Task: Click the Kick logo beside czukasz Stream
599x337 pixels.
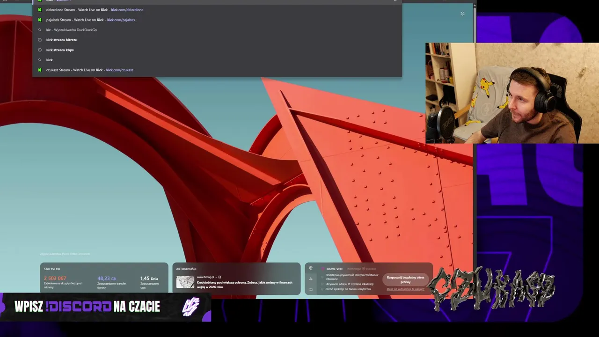Action: 40,70
